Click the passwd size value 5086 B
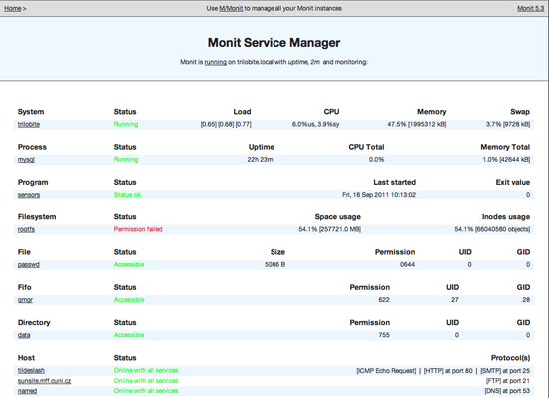The width and height of the screenshot is (549, 398). pyautogui.click(x=274, y=265)
